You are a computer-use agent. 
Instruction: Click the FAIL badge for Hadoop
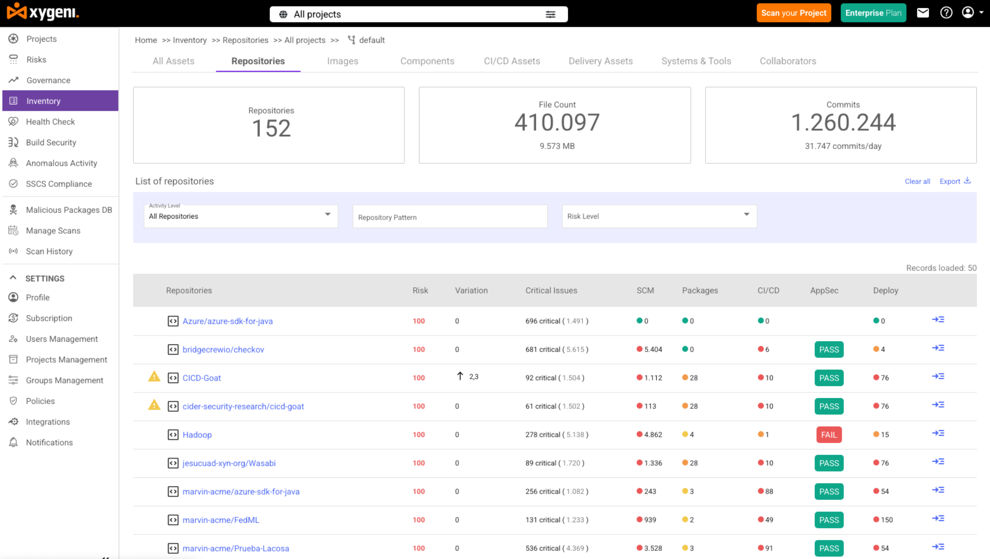[x=829, y=435]
